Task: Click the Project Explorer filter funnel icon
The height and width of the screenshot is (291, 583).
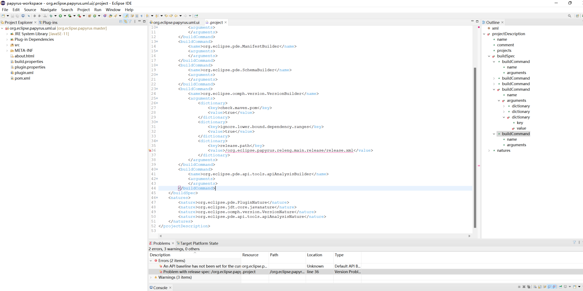Action: click(x=130, y=22)
